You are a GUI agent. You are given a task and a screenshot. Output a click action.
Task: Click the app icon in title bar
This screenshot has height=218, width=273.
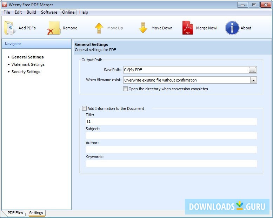click(5, 5)
